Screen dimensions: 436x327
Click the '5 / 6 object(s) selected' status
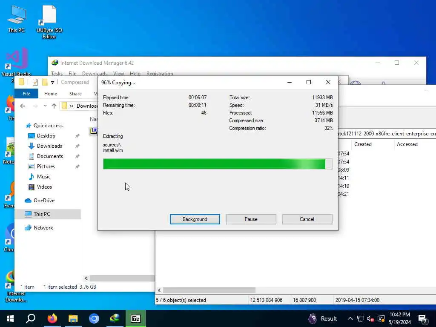181,300
